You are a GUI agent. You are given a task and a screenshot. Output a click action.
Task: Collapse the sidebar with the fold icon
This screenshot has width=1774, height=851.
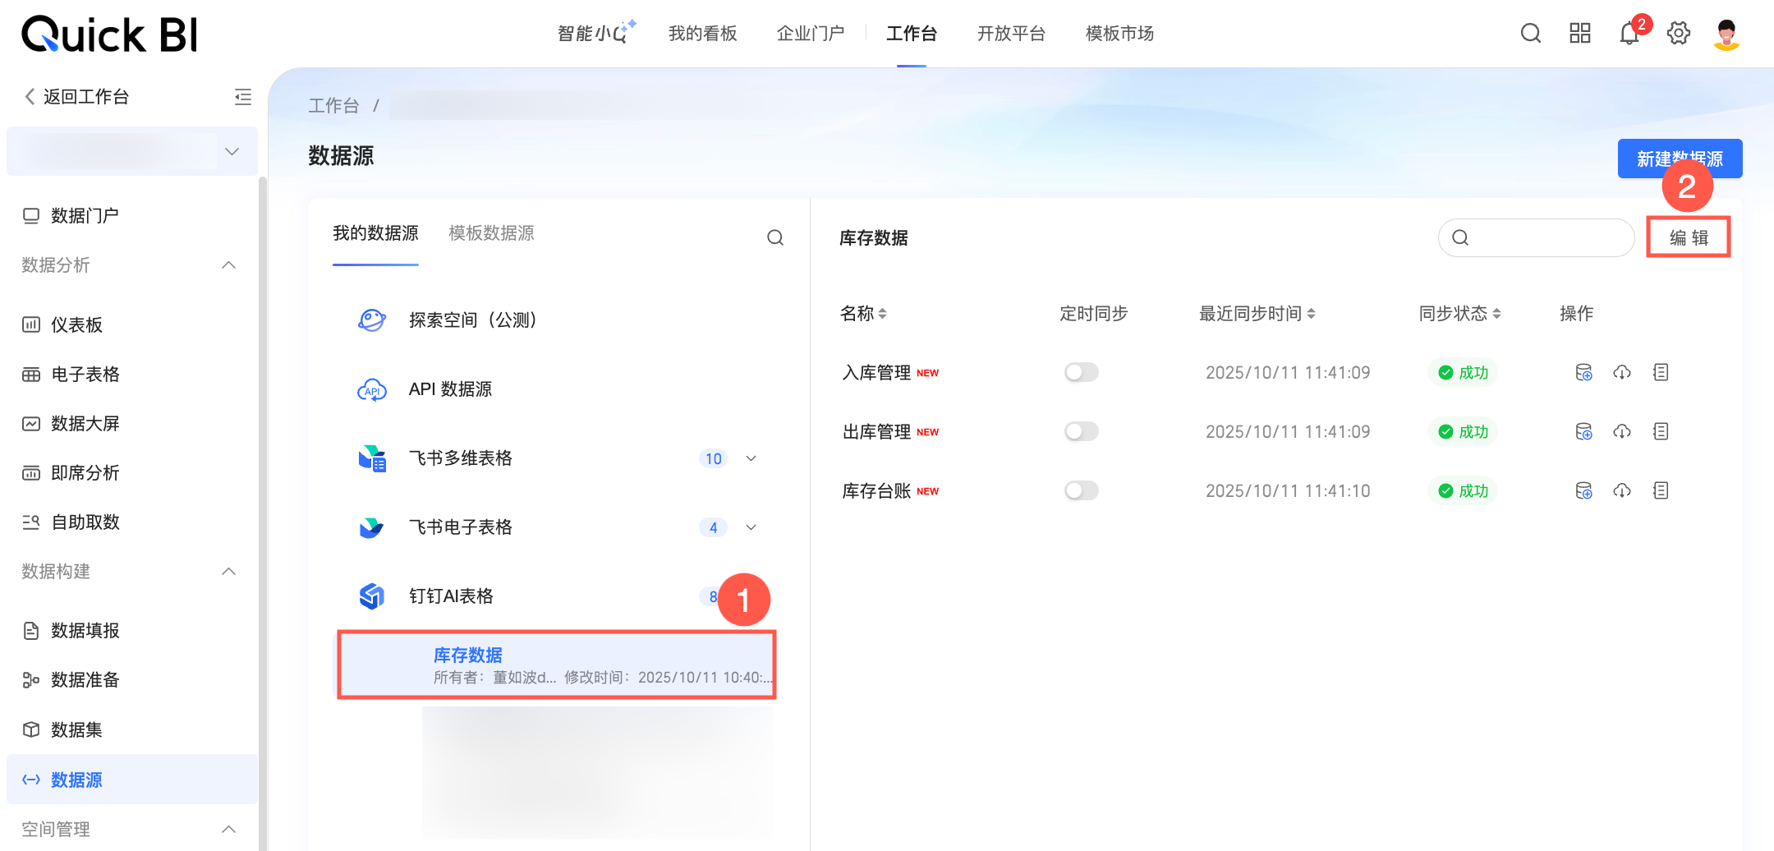coord(243,97)
